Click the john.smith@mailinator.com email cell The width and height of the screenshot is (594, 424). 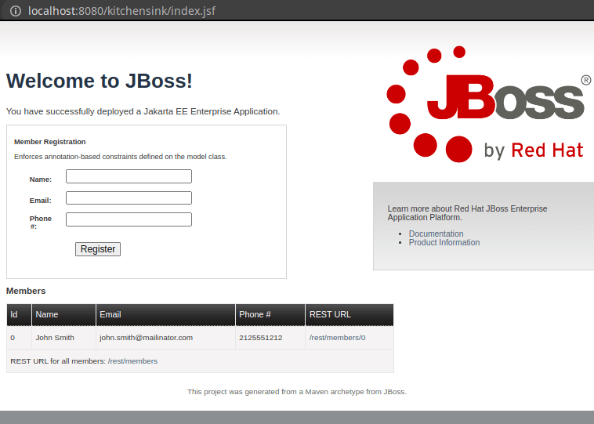pos(165,338)
